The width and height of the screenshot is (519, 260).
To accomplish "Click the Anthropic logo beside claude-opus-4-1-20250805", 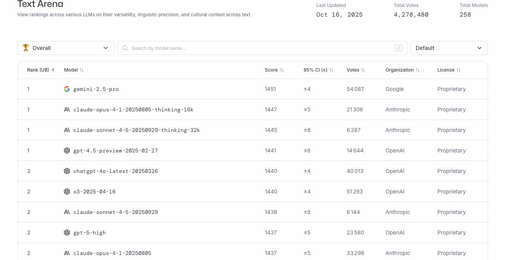I will click(67, 253).
